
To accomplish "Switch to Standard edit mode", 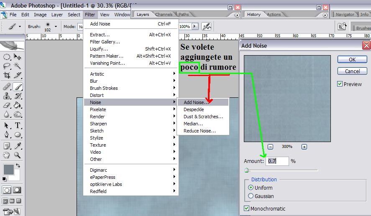I will [x=7, y=190].
